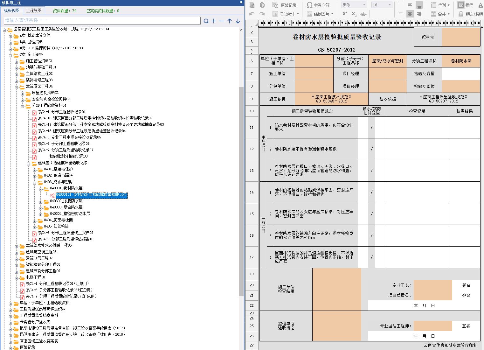Click the down arrow icon in tree toolbar
Viewport: 484px width, 350px height.
(x=238, y=21)
